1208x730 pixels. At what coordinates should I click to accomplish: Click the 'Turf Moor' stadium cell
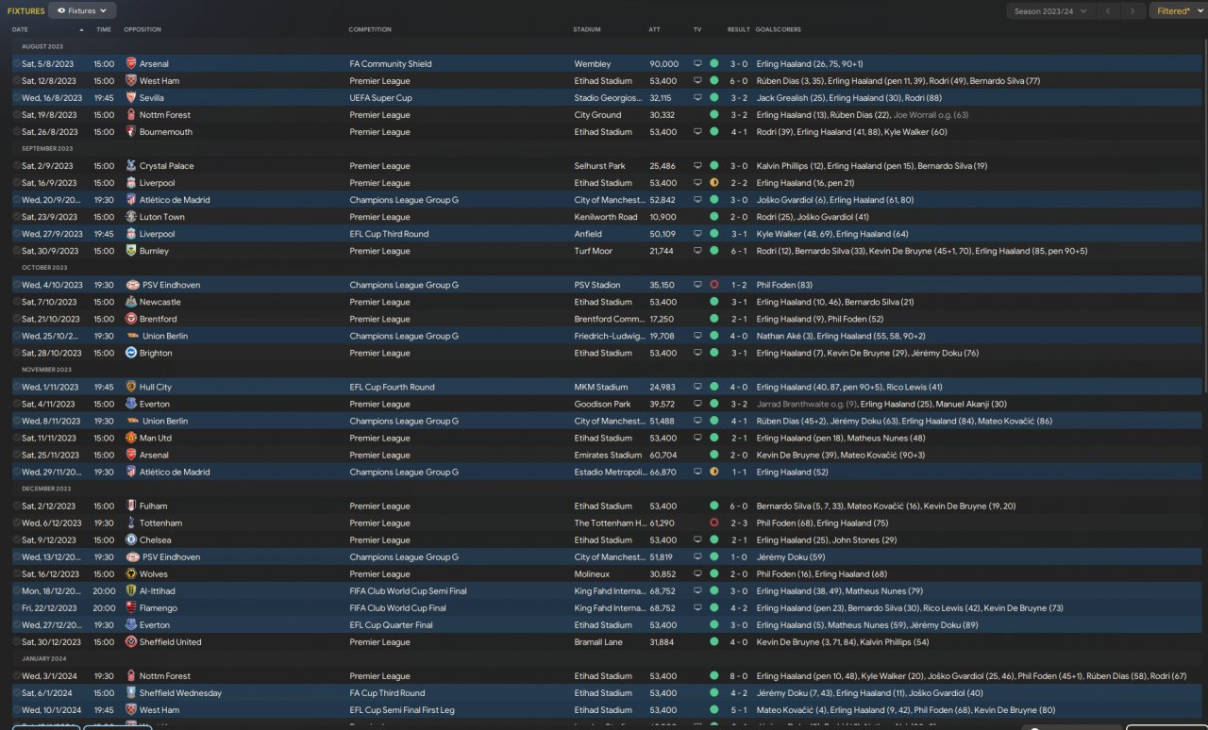(x=593, y=251)
